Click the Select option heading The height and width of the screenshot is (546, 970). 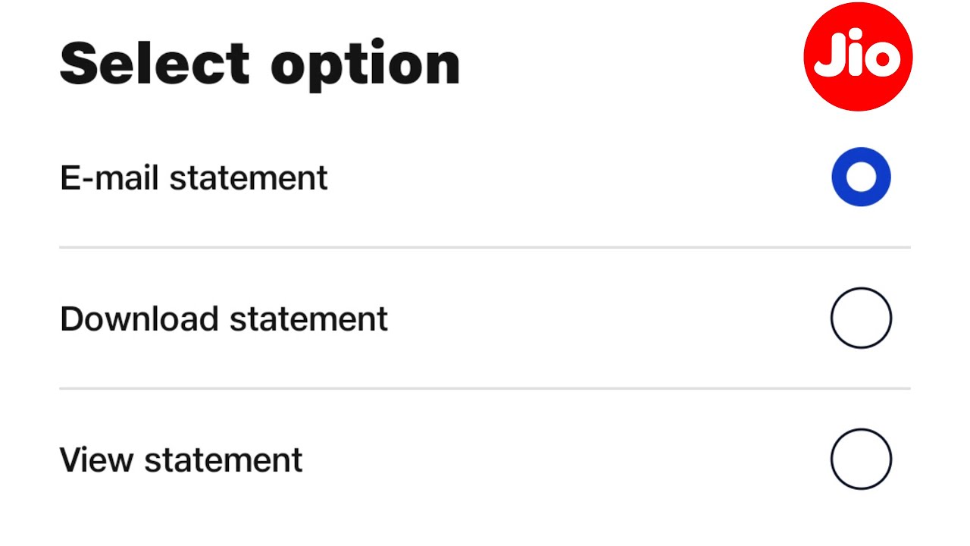click(x=260, y=65)
